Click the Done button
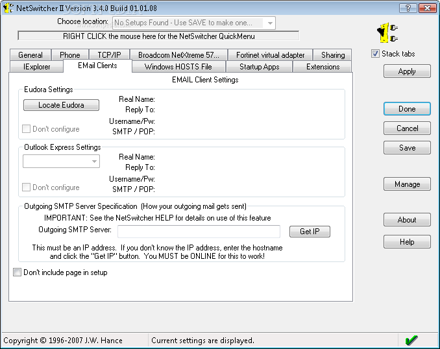Image resolution: width=440 pixels, height=349 pixels. click(x=407, y=109)
